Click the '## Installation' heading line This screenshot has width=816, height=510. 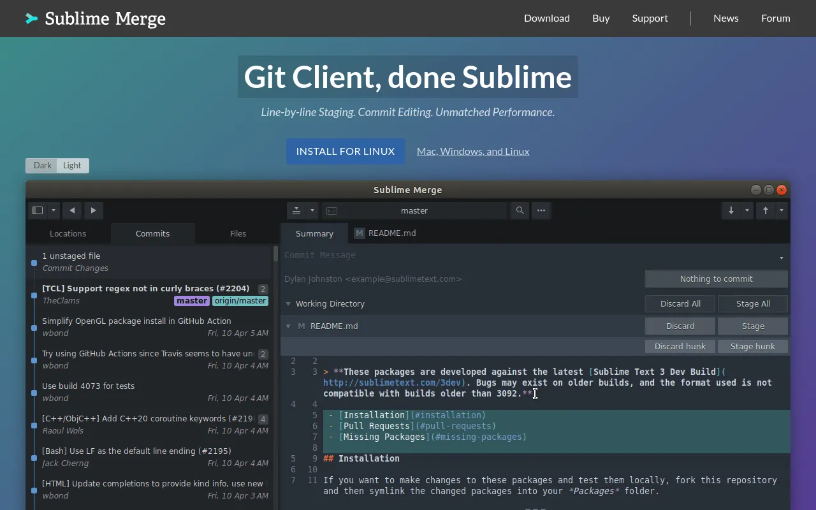point(361,458)
